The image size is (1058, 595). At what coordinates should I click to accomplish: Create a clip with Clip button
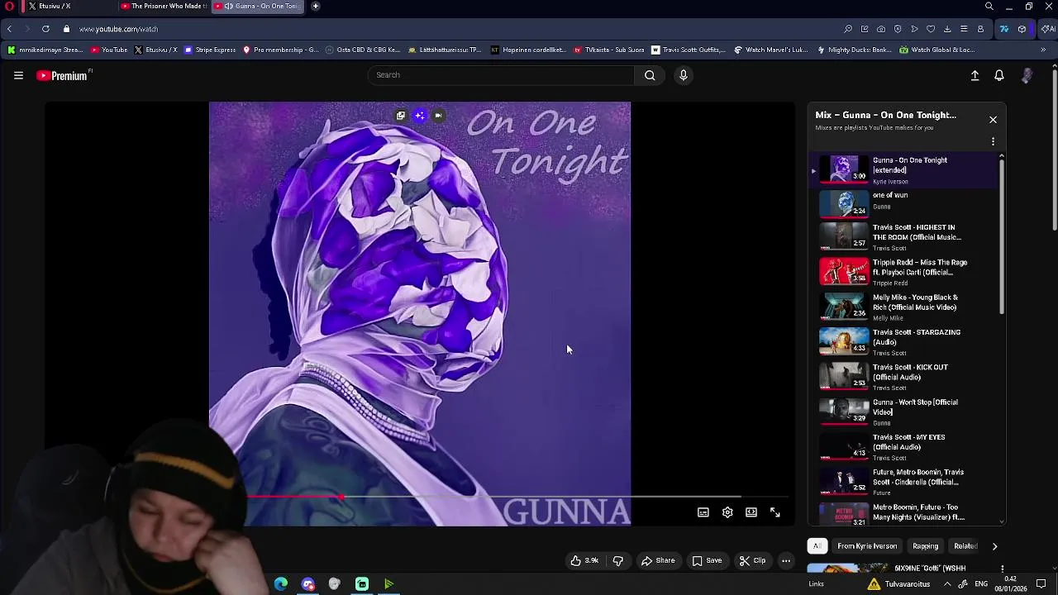pyautogui.click(x=752, y=560)
